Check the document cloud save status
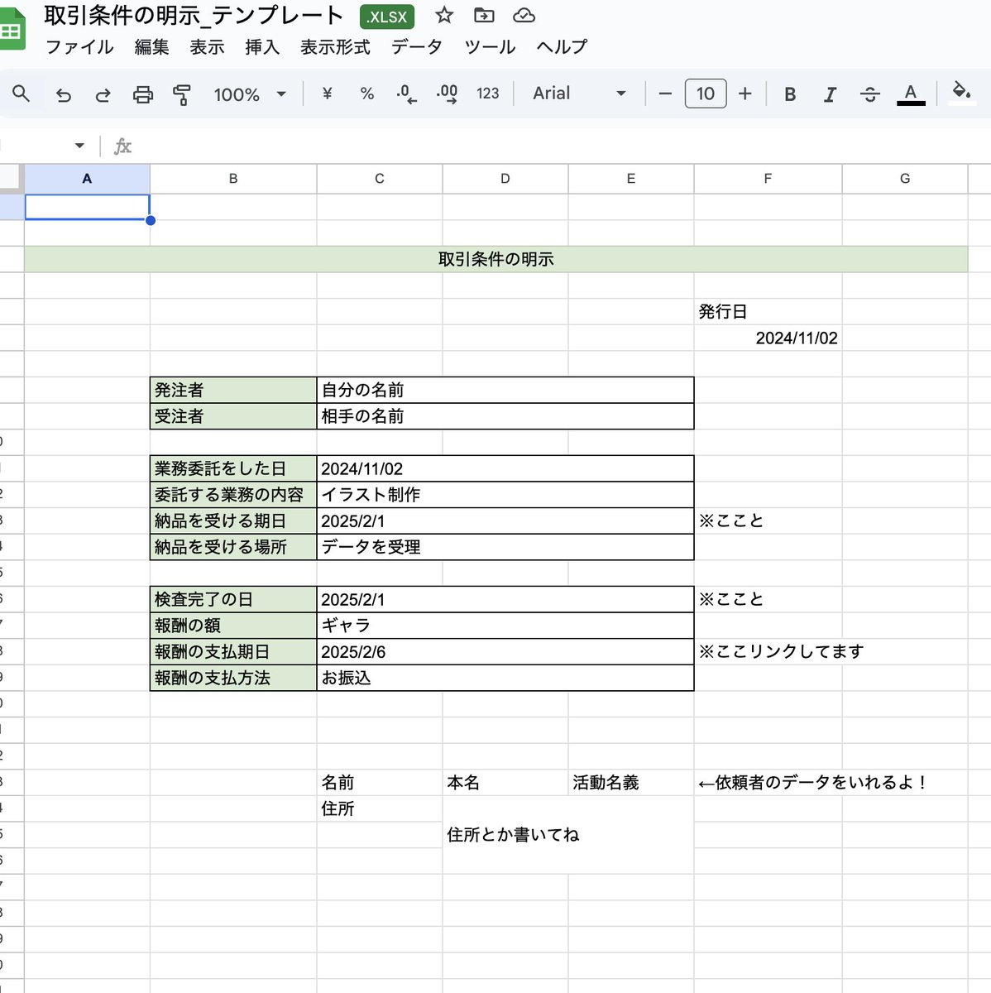The width and height of the screenshot is (991, 993). 523,15
